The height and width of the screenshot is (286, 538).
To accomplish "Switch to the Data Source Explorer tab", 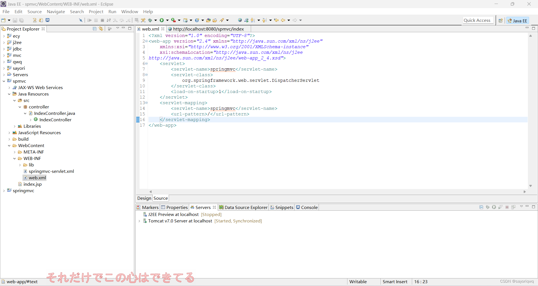I will coord(243,207).
